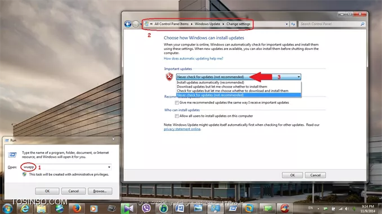Open the picture viewer taskbar icon
The height and width of the screenshot is (214, 382).
point(198,208)
